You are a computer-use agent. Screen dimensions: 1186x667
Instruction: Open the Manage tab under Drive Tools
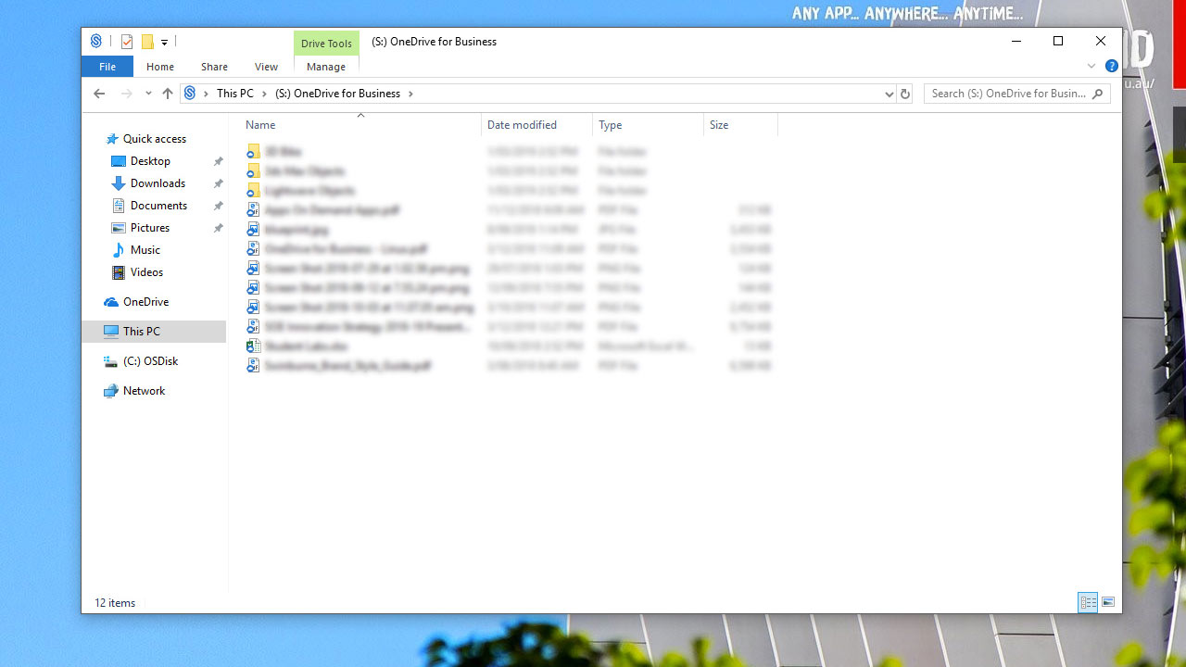[326, 66]
